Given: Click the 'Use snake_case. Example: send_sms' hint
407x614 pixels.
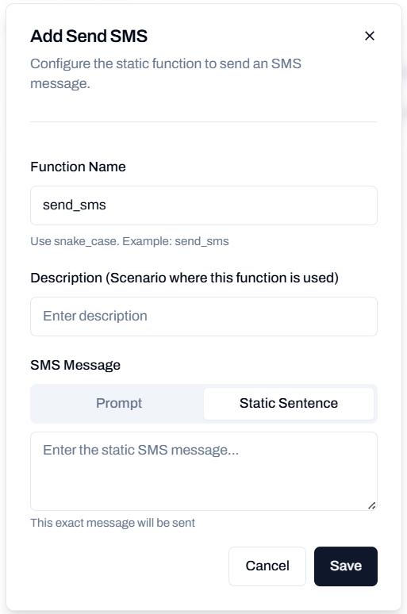Looking at the screenshot, I should (129, 241).
